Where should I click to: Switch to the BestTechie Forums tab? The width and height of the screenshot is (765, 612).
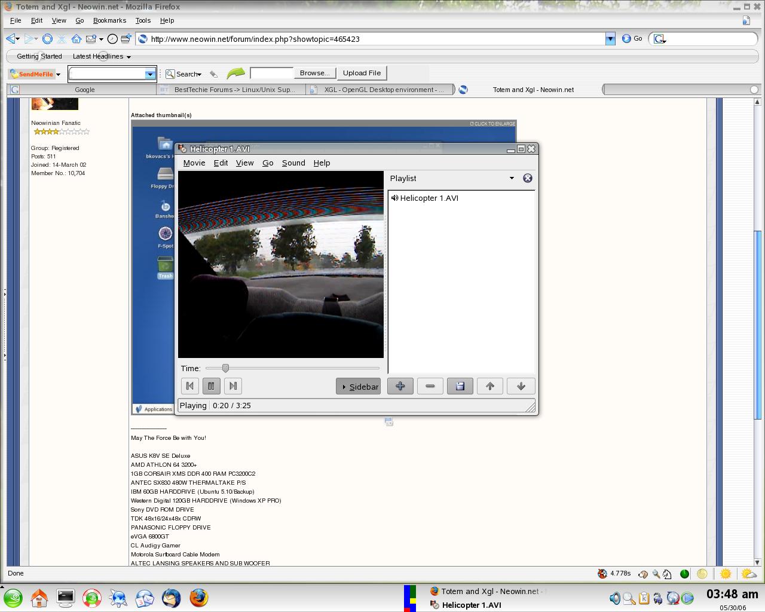(x=231, y=90)
